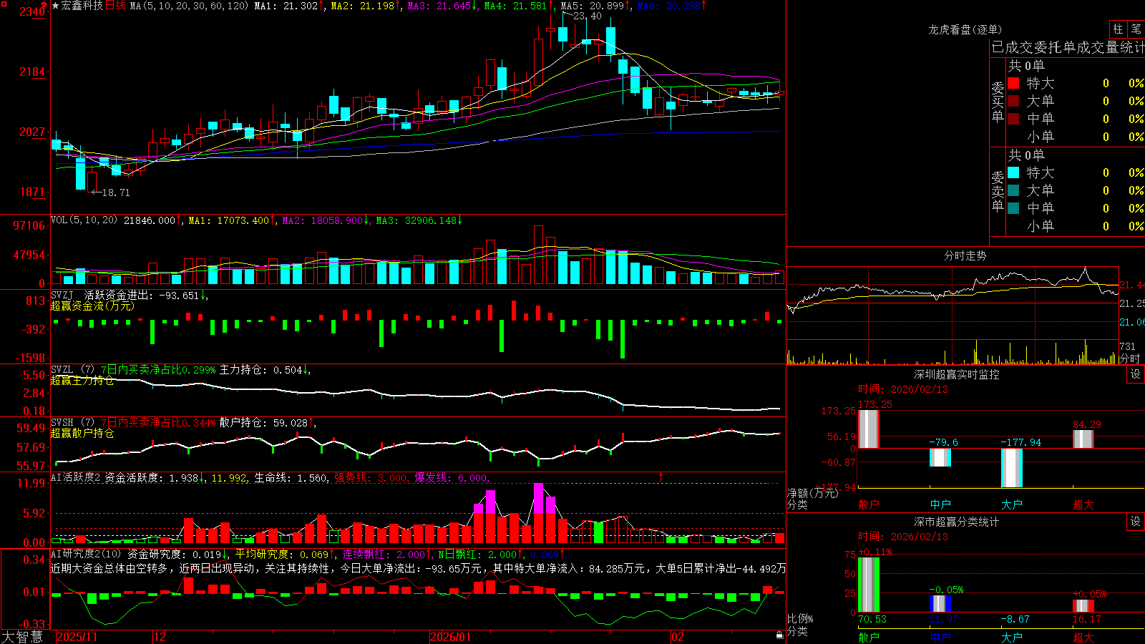Click the 大户 -8.67 value in 分类统计

(1015, 619)
